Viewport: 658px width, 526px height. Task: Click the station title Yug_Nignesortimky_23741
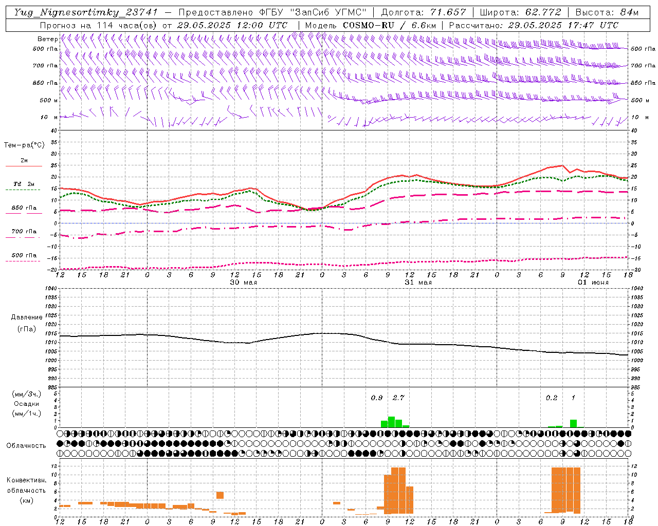(86, 12)
